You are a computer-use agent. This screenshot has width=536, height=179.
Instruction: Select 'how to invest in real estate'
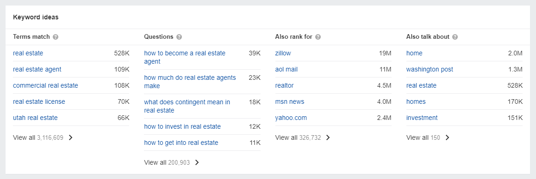click(182, 126)
